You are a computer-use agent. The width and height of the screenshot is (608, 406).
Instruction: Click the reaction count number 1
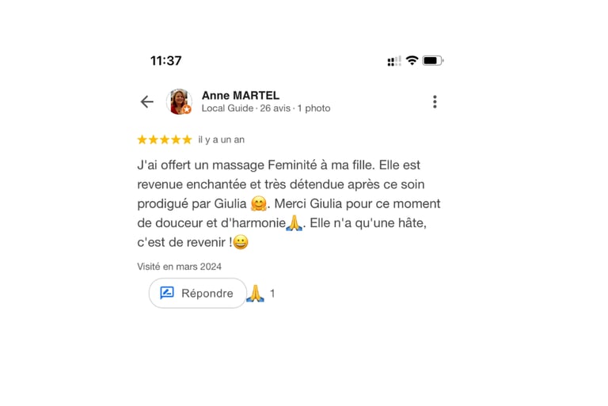click(272, 294)
